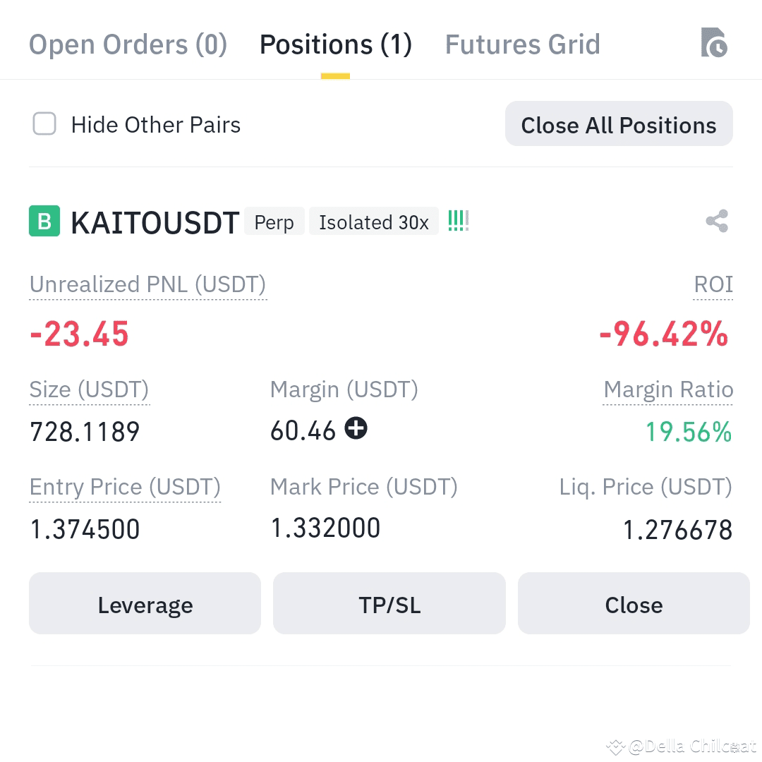Screen dimensions: 762x762
Task: Select the Positions tab
Action: [335, 44]
